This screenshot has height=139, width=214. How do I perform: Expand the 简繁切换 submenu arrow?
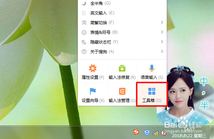tap(162, 22)
